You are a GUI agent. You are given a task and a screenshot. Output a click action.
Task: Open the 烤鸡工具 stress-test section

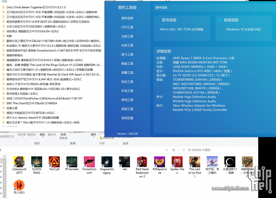click(x=127, y=100)
